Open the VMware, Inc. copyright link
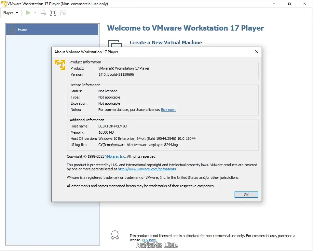The image size is (313, 251). click(x=116, y=156)
